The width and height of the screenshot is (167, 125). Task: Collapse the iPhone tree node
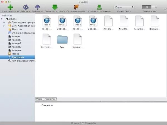pos(2,19)
